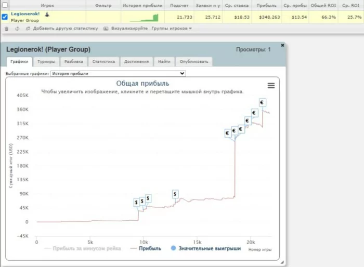Click the trash delete icon in toolbar
Screen dimensions: 364x267
click(6, 29)
